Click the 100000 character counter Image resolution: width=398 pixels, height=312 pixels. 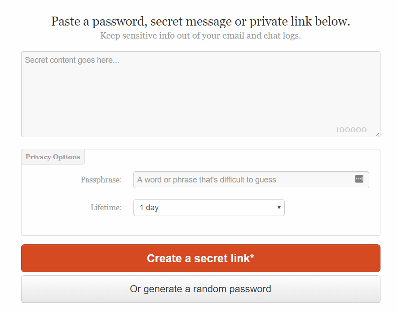[x=351, y=129]
